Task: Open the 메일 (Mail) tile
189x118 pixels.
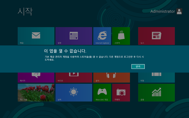Action: tap(36, 36)
